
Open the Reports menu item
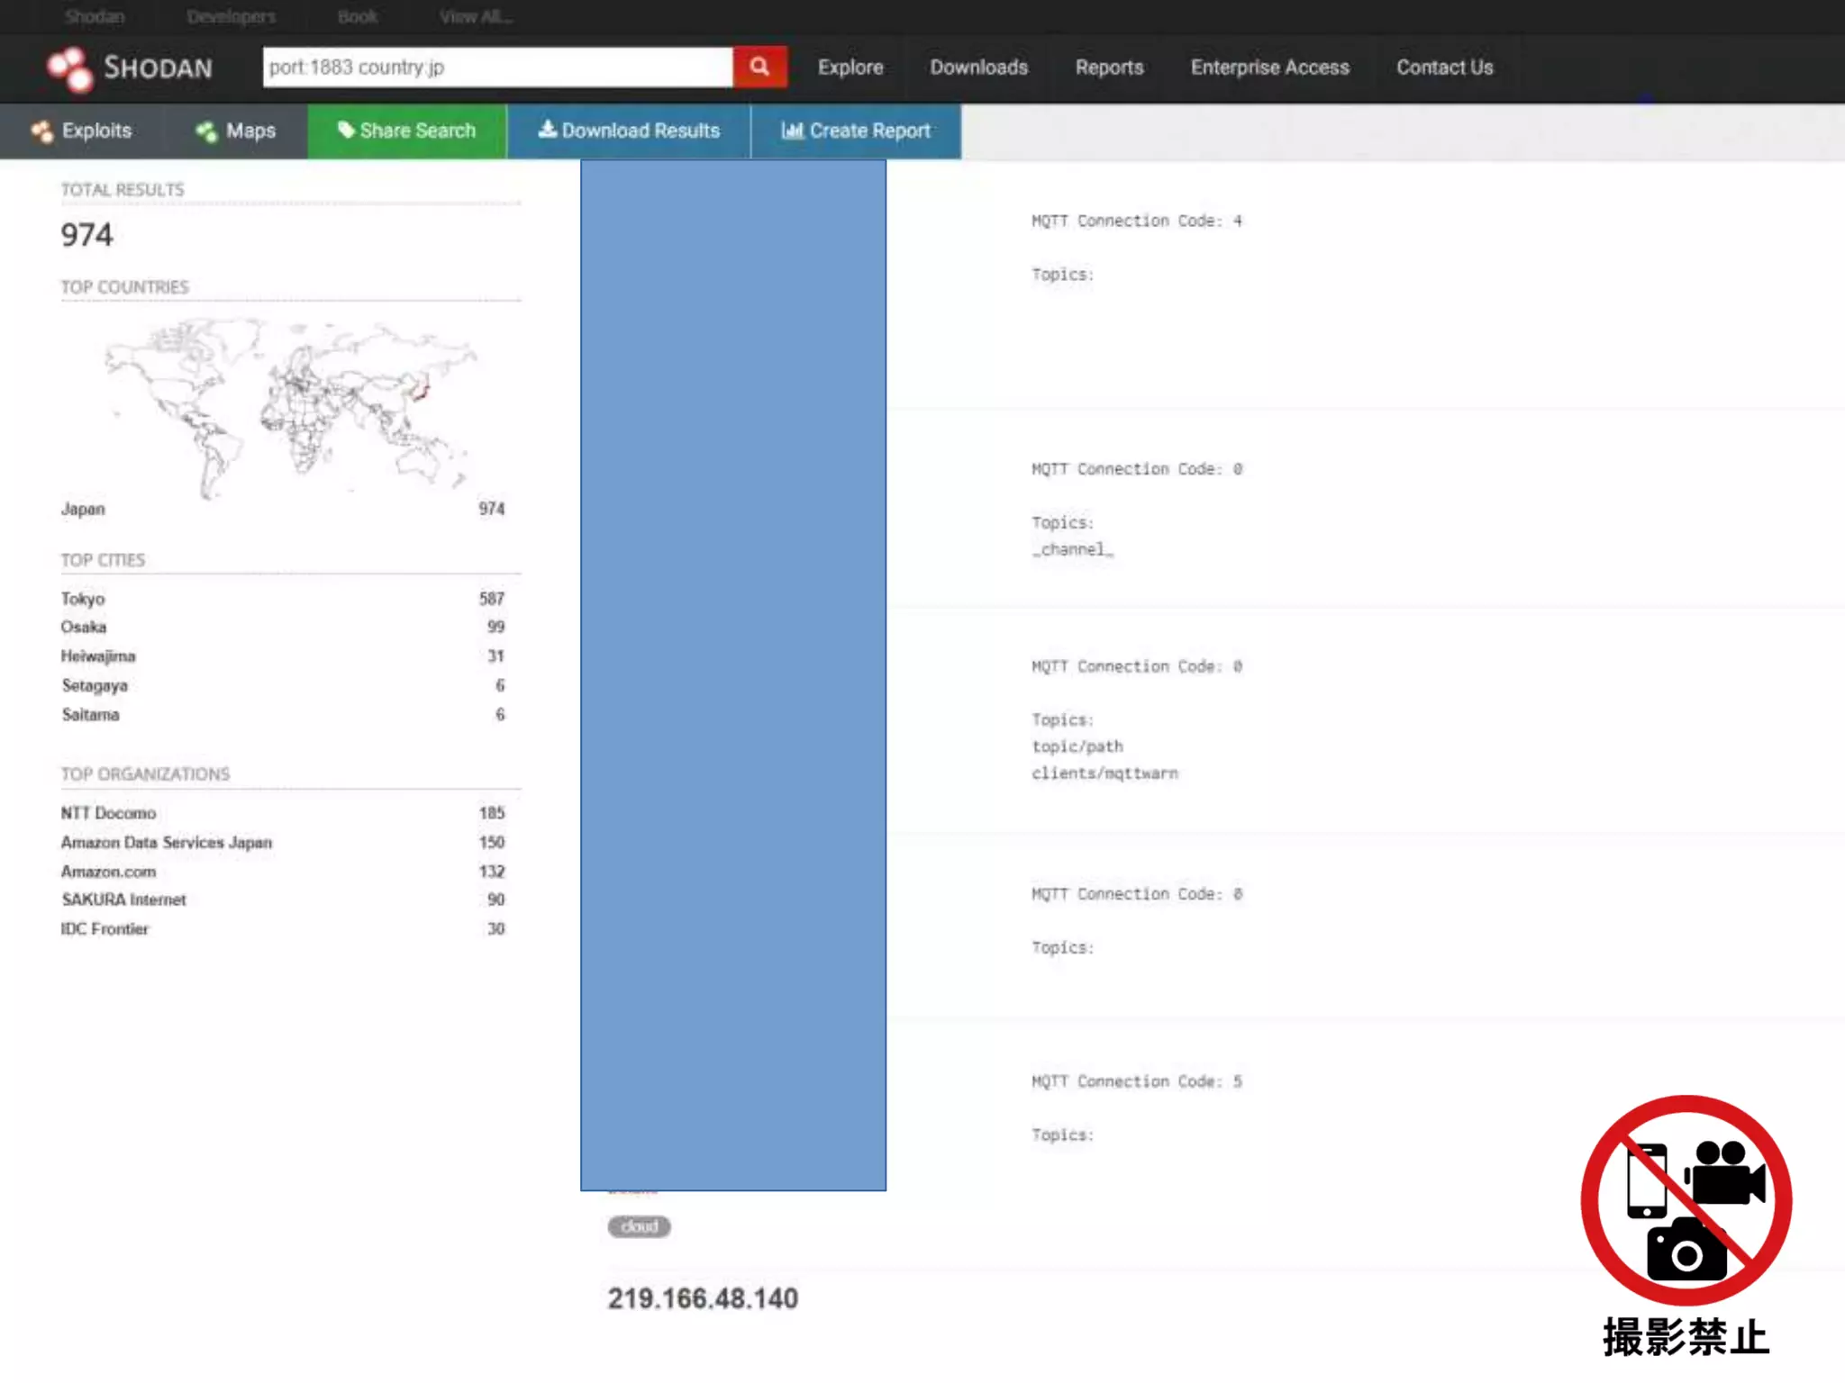coord(1109,68)
